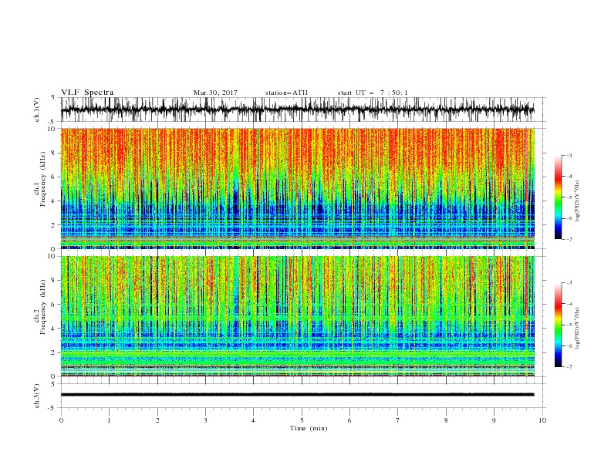Select the date label "Mar.30, 2017"
611x472 pixels.
(215, 93)
